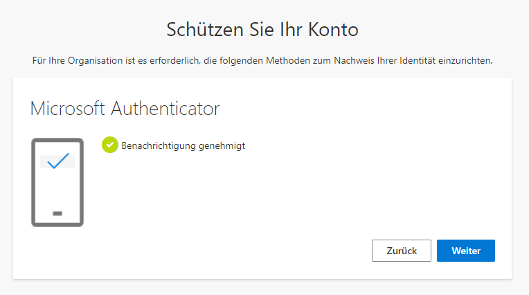Click the word 'genehmigt' beside the checkmark
The image size is (529, 295).
point(223,146)
